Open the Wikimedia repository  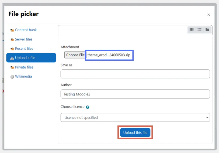[23, 76]
